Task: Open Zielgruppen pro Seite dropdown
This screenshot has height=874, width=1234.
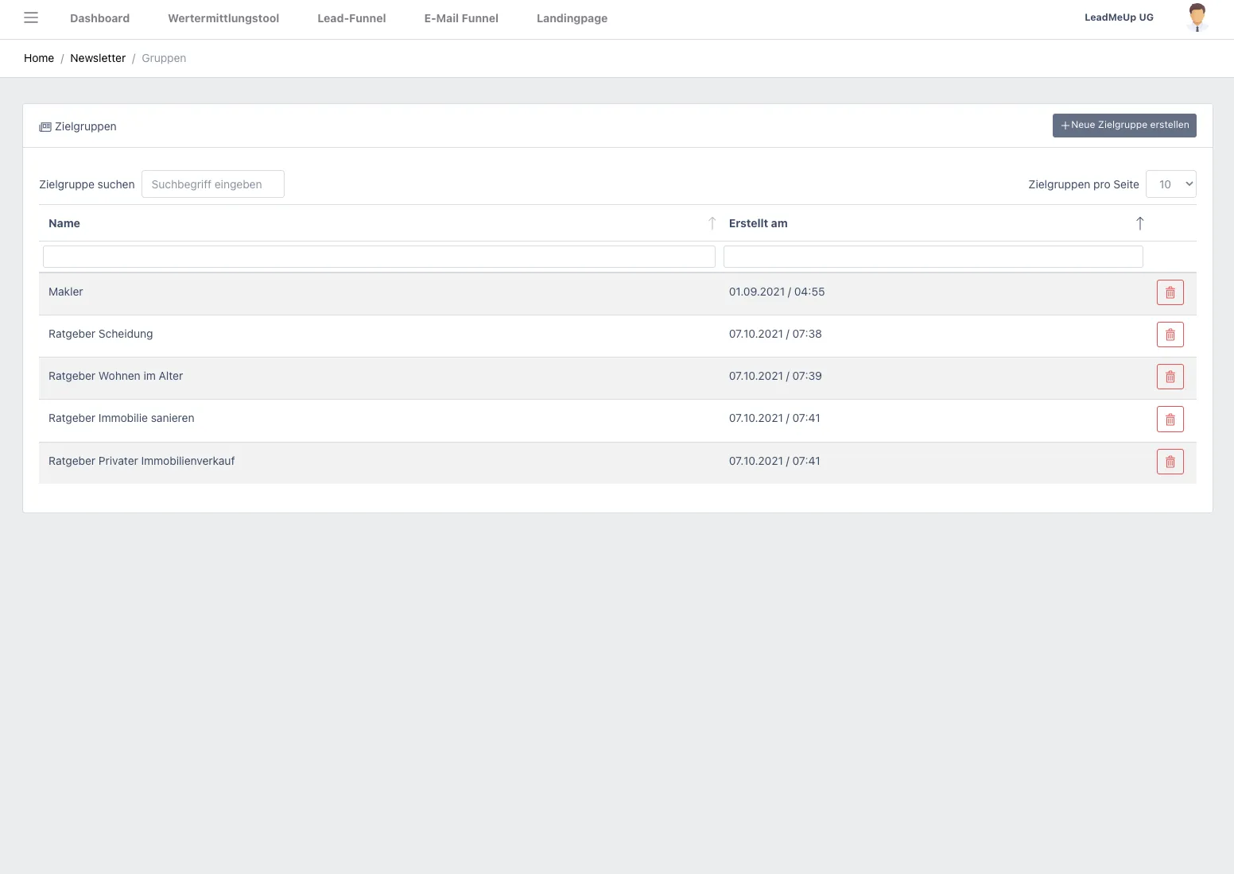Action: [1170, 184]
